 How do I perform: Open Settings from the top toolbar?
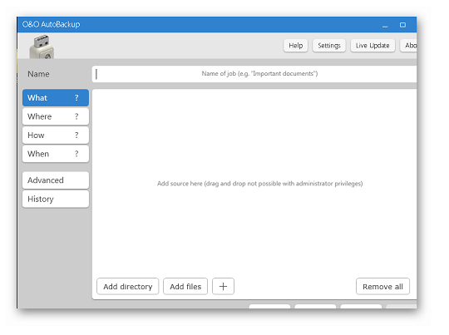(329, 46)
